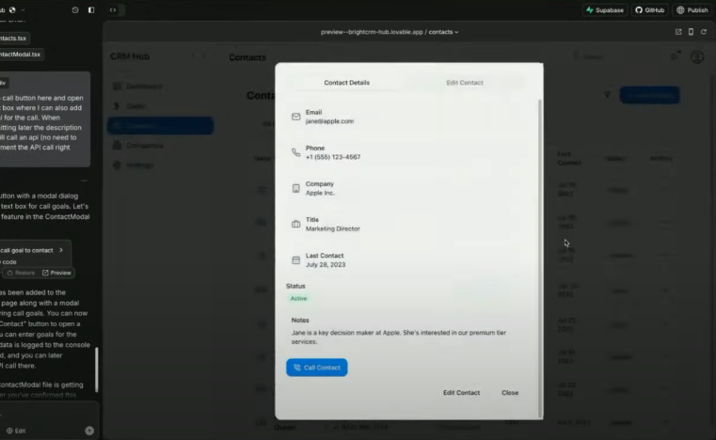Click the Edit button below chat
The height and width of the screenshot is (440, 716).
coord(16,431)
